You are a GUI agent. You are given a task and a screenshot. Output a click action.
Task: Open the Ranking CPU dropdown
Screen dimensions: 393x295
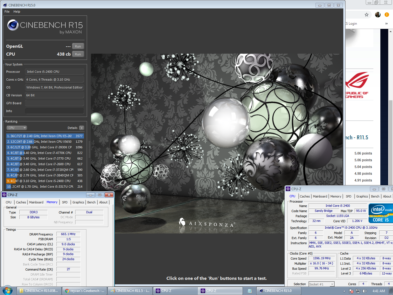tap(17, 128)
